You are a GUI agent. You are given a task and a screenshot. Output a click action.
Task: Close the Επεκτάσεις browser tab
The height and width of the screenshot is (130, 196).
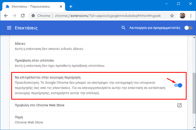[61, 6]
